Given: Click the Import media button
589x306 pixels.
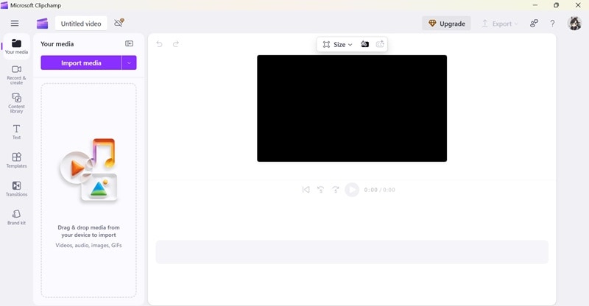Looking at the screenshot, I should pos(81,63).
